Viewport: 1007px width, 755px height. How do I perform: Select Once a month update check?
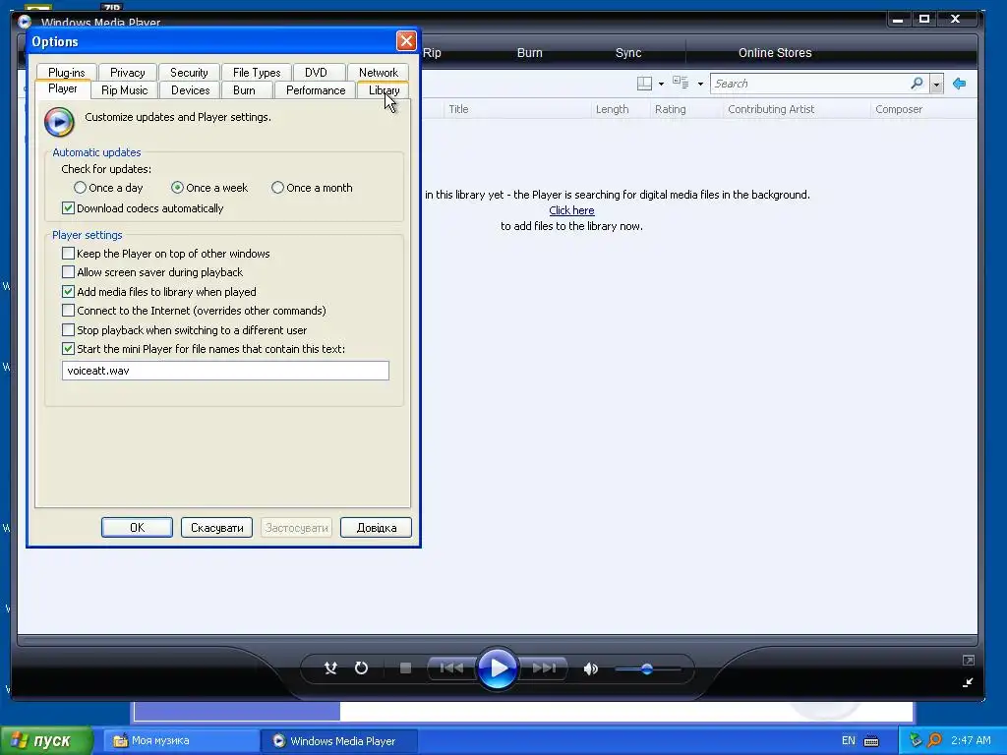pyautogui.click(x=277, y=188)
